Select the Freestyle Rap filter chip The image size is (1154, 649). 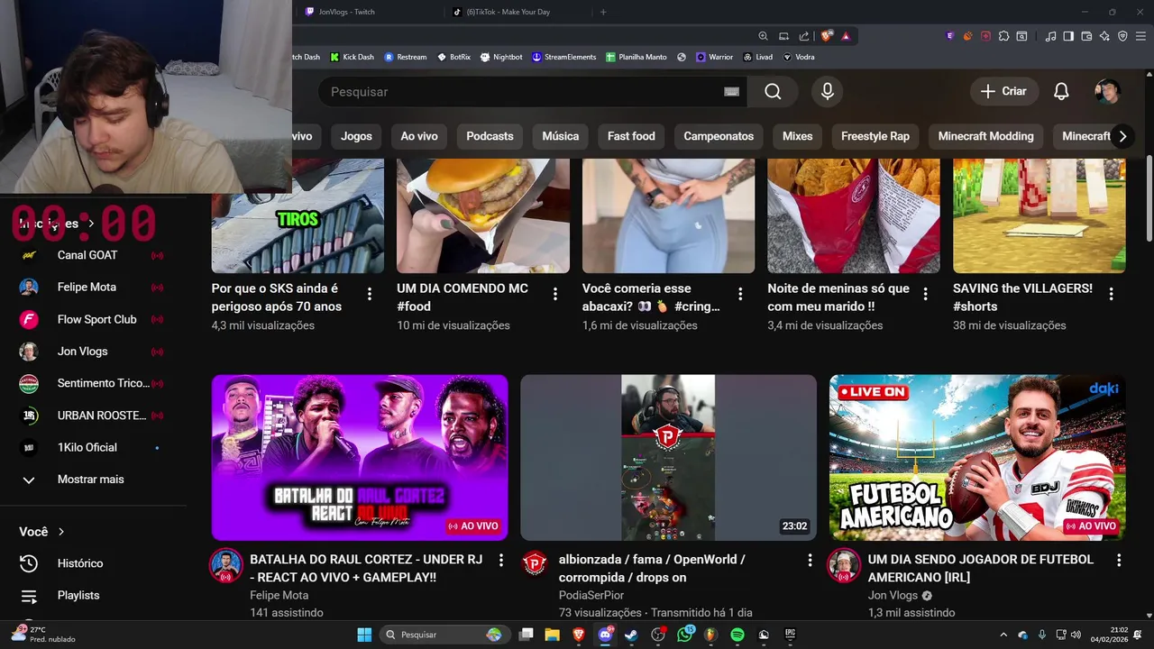point(875,136)
